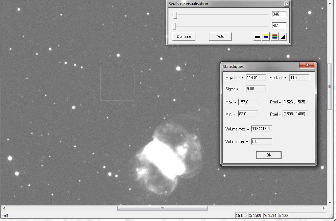The height and width of the screenshot is (221, 336).
Task: Click the X: 1509 status bar coordinate
Action: (x=255, y=216)
